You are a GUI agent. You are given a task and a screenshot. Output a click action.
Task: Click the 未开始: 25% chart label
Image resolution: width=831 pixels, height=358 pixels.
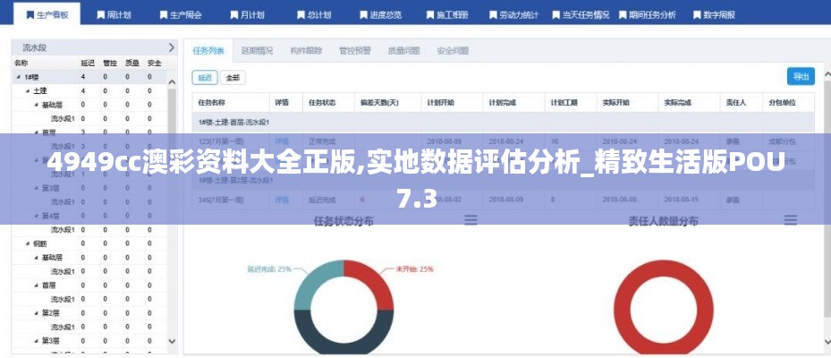[414, 268]
